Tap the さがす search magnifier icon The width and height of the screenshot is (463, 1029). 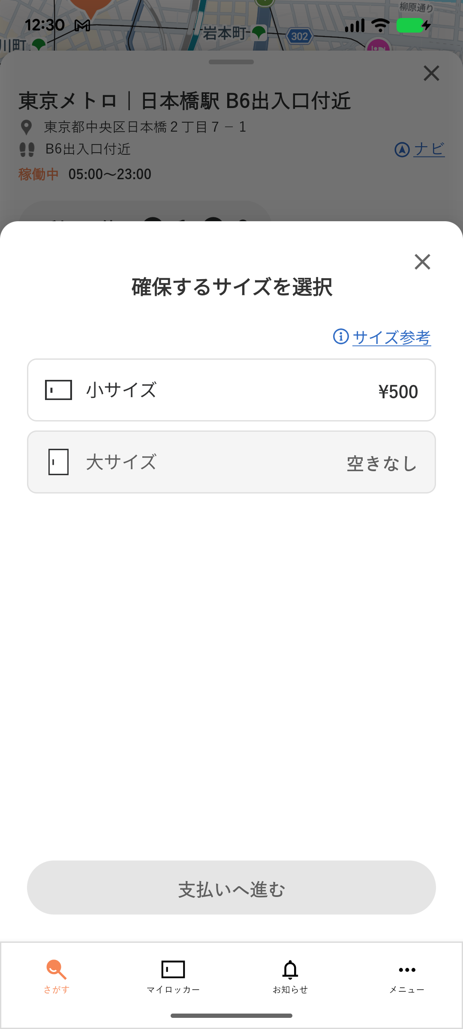(56, 970)
